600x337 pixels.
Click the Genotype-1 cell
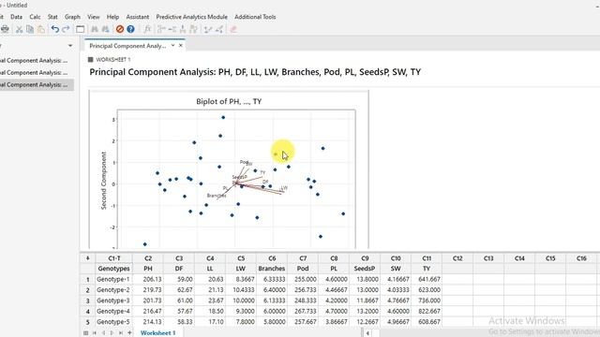(x=114, y=279)
